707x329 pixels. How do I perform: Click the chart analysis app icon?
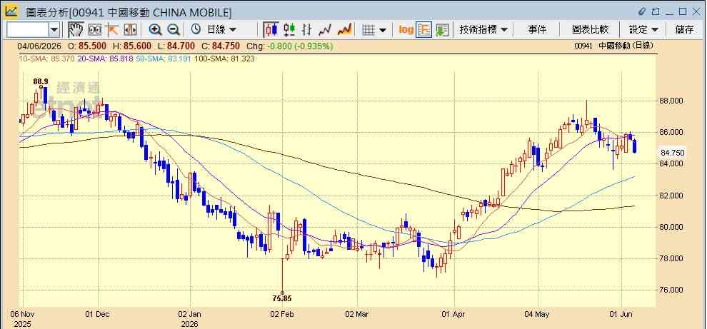pos(11,11)
